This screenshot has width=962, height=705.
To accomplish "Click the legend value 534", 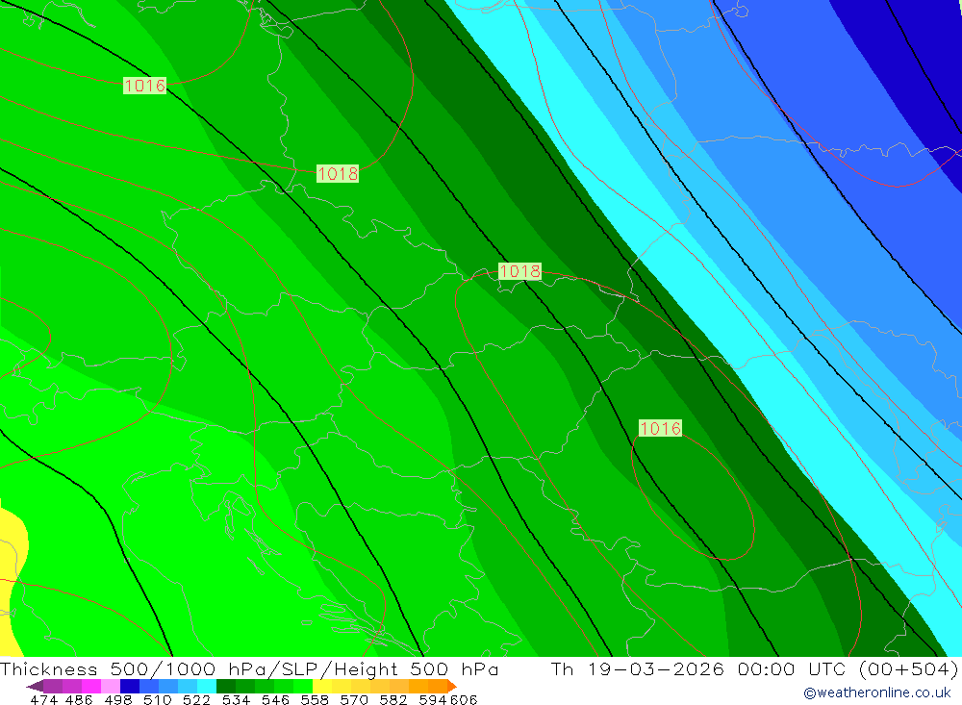I will pos(236,699).
